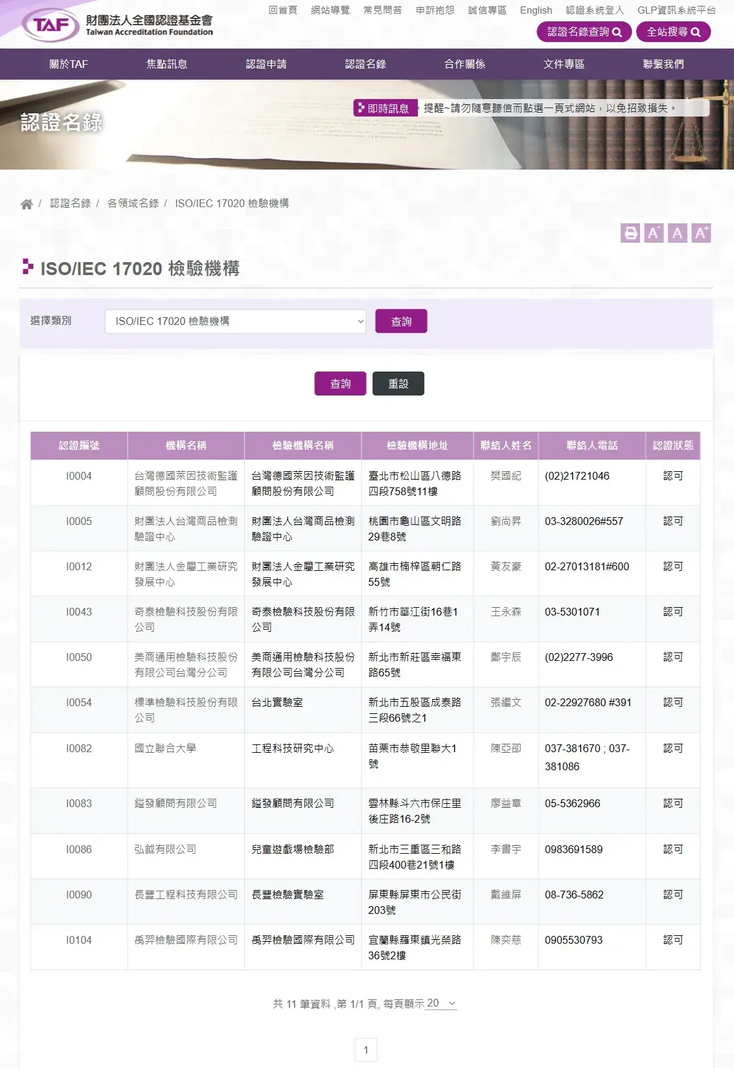
Task: Click 認證名錄 breadcrumb link
Action: pyautogui.click(x=71, y=203)
